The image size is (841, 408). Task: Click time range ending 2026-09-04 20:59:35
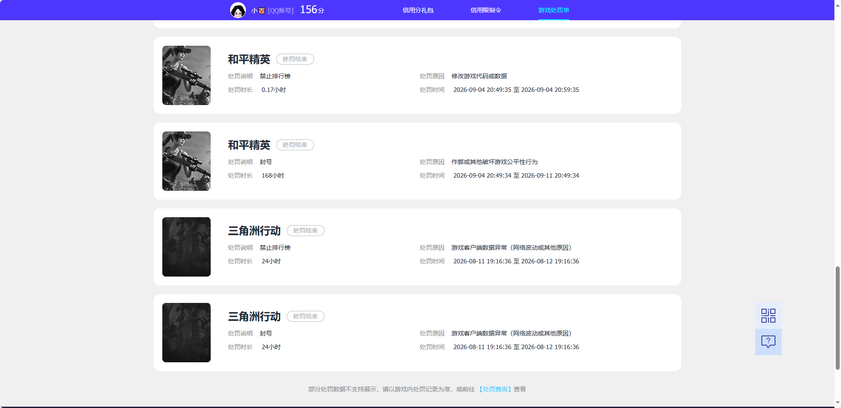click(x=516, y=90)
